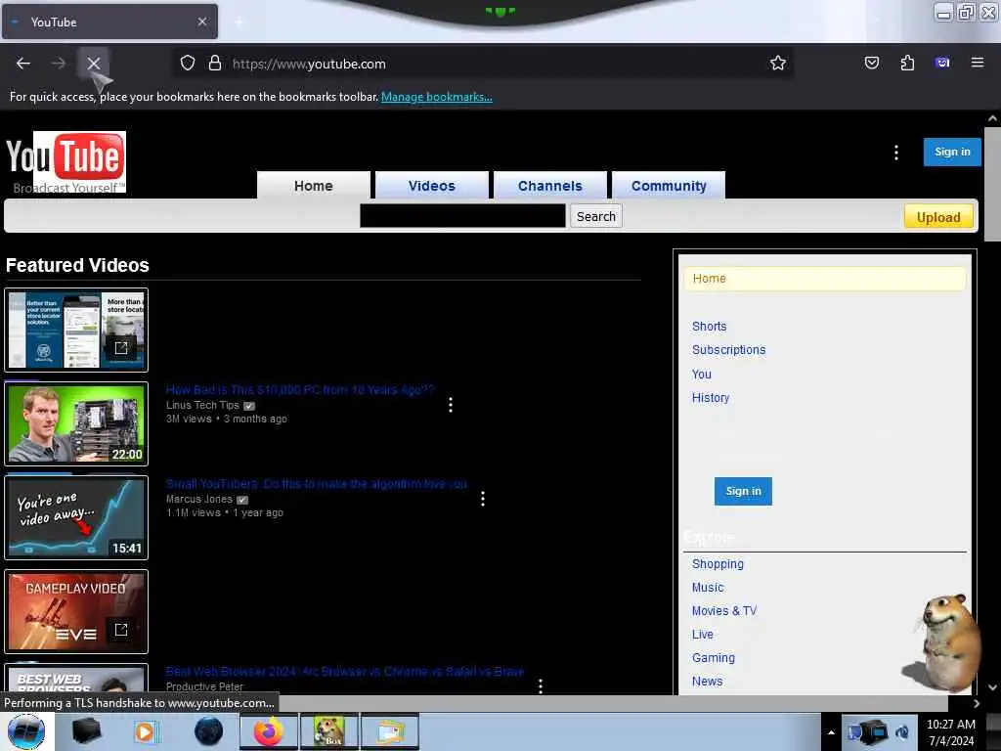The height and width of the screenshot is (751, 1001).
Task: Click the Search button
Action: pos(596,216)
